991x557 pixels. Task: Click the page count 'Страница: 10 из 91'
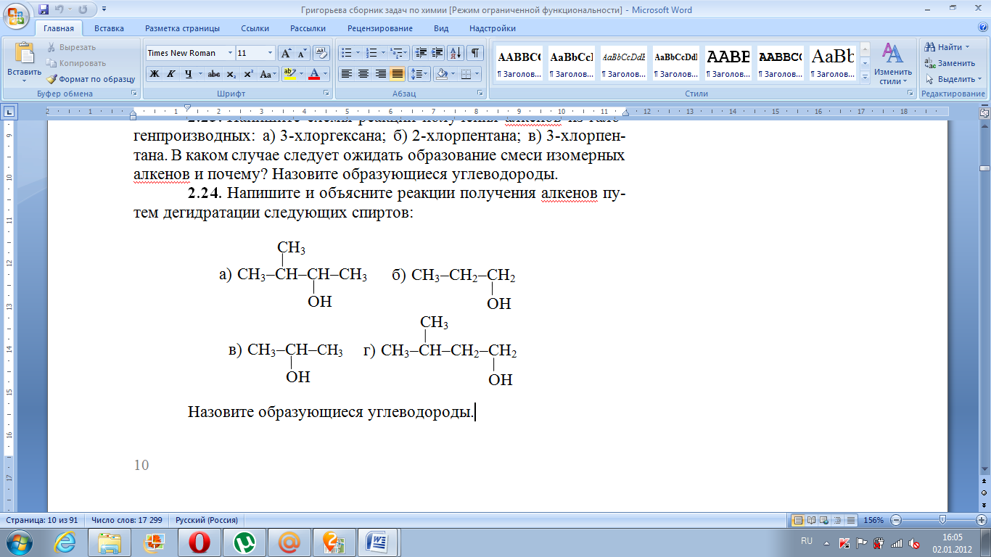pyautogui.click(x=43, y=520)
